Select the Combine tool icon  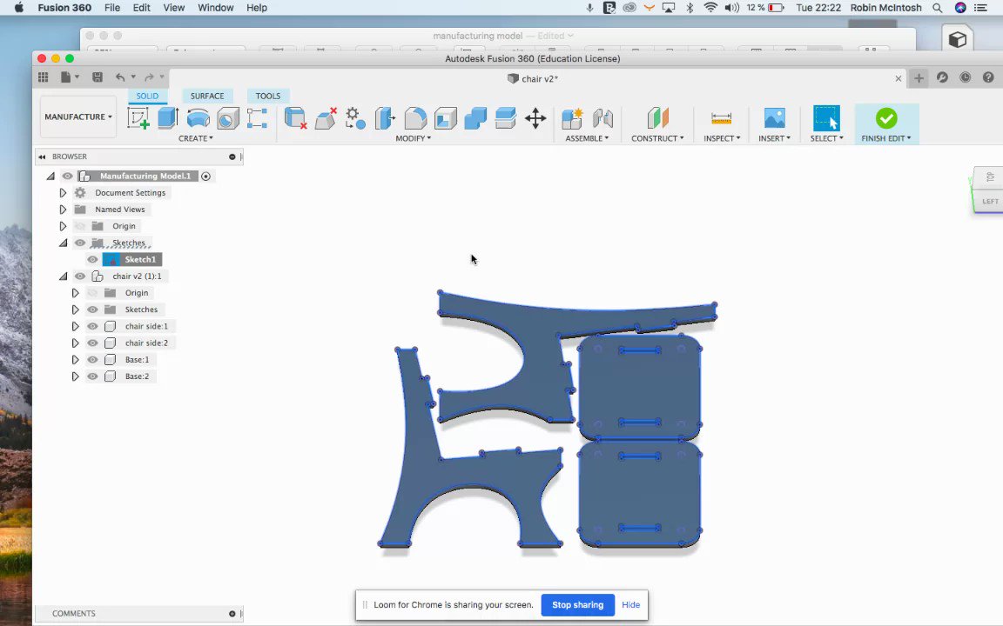(475, 118)
